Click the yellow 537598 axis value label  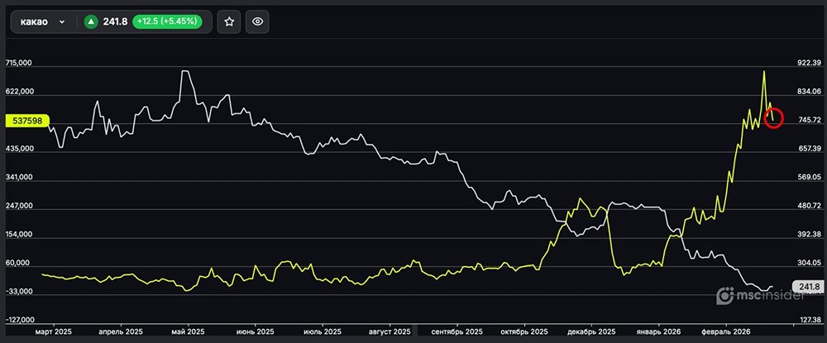coord(27,121)
